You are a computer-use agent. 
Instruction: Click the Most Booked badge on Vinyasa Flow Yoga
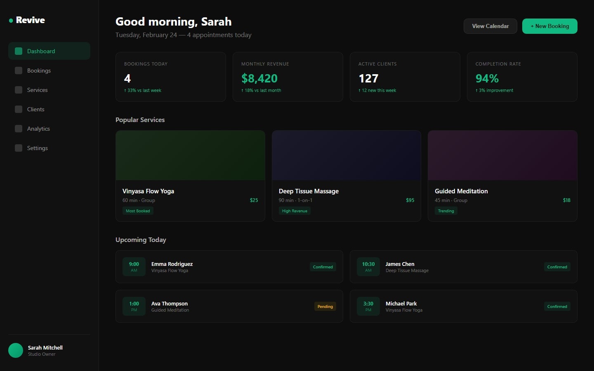coord(138,211)
